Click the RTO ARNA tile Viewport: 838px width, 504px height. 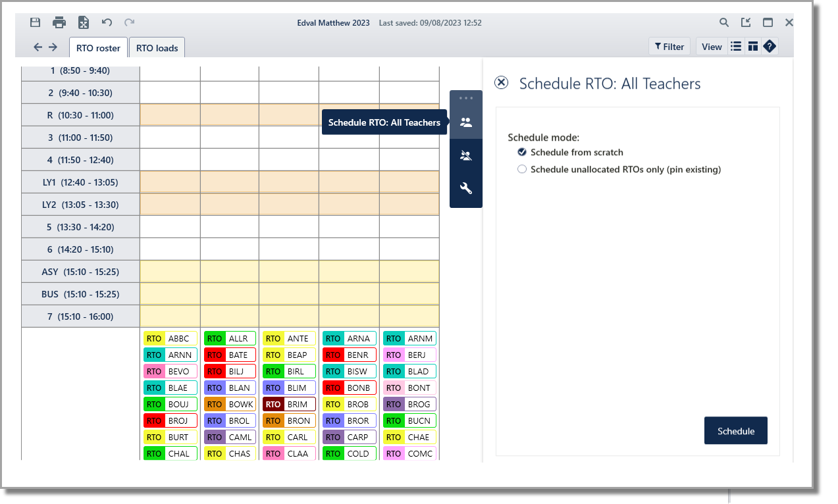pos(350,338)
